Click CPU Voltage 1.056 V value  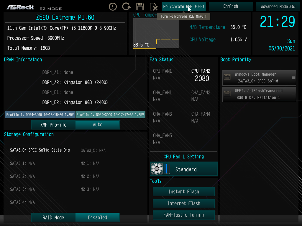pyautogui.click(x=238, y=40)
